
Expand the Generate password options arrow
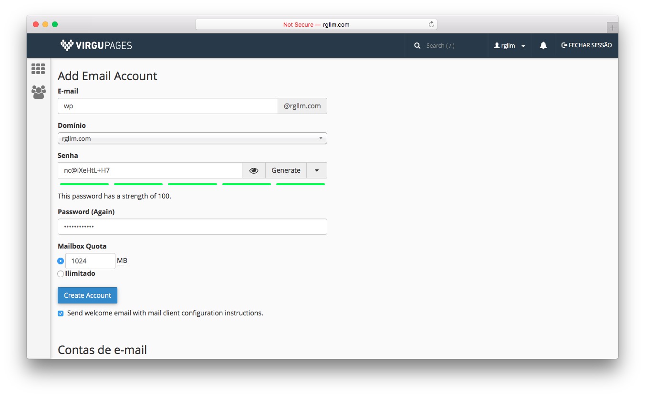[x=317, y=170]
